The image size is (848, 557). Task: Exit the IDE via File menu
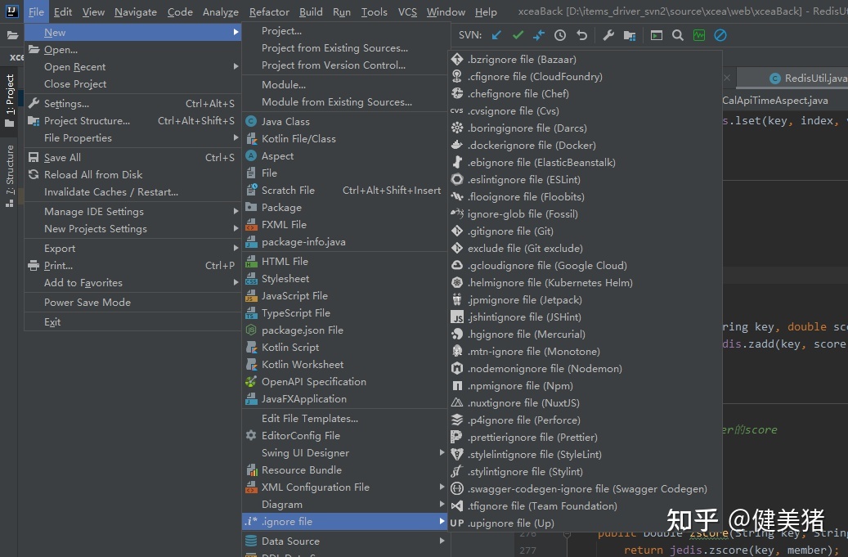(132, 321)
